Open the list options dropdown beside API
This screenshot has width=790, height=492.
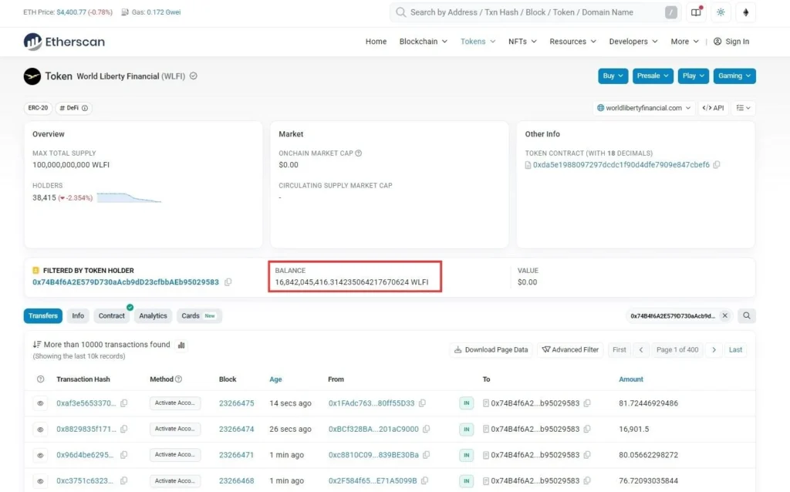[743, 108]
